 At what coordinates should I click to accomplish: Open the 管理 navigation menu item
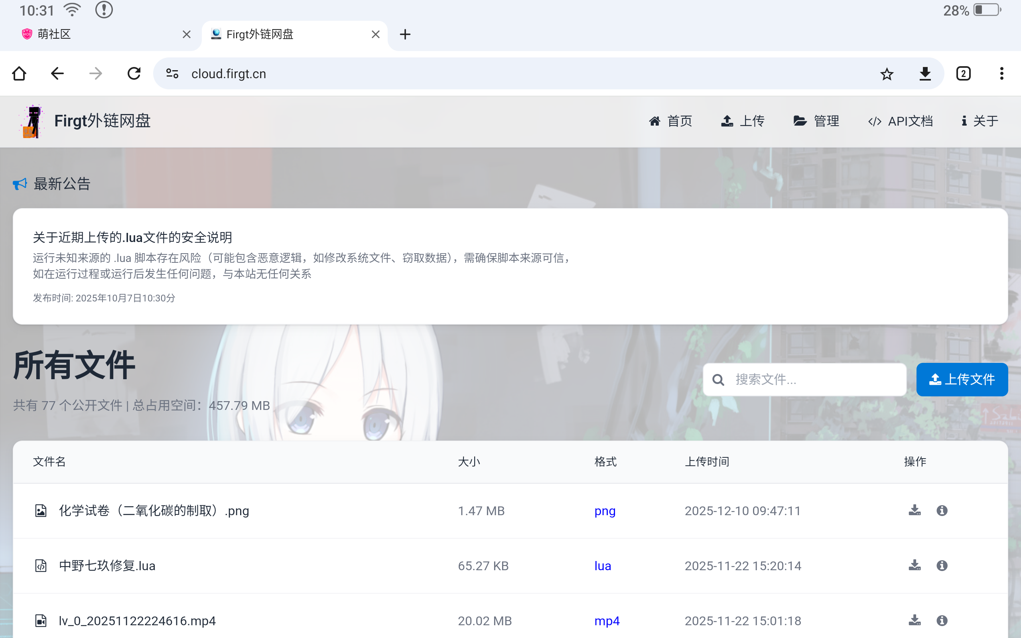[x=816, y=121]
